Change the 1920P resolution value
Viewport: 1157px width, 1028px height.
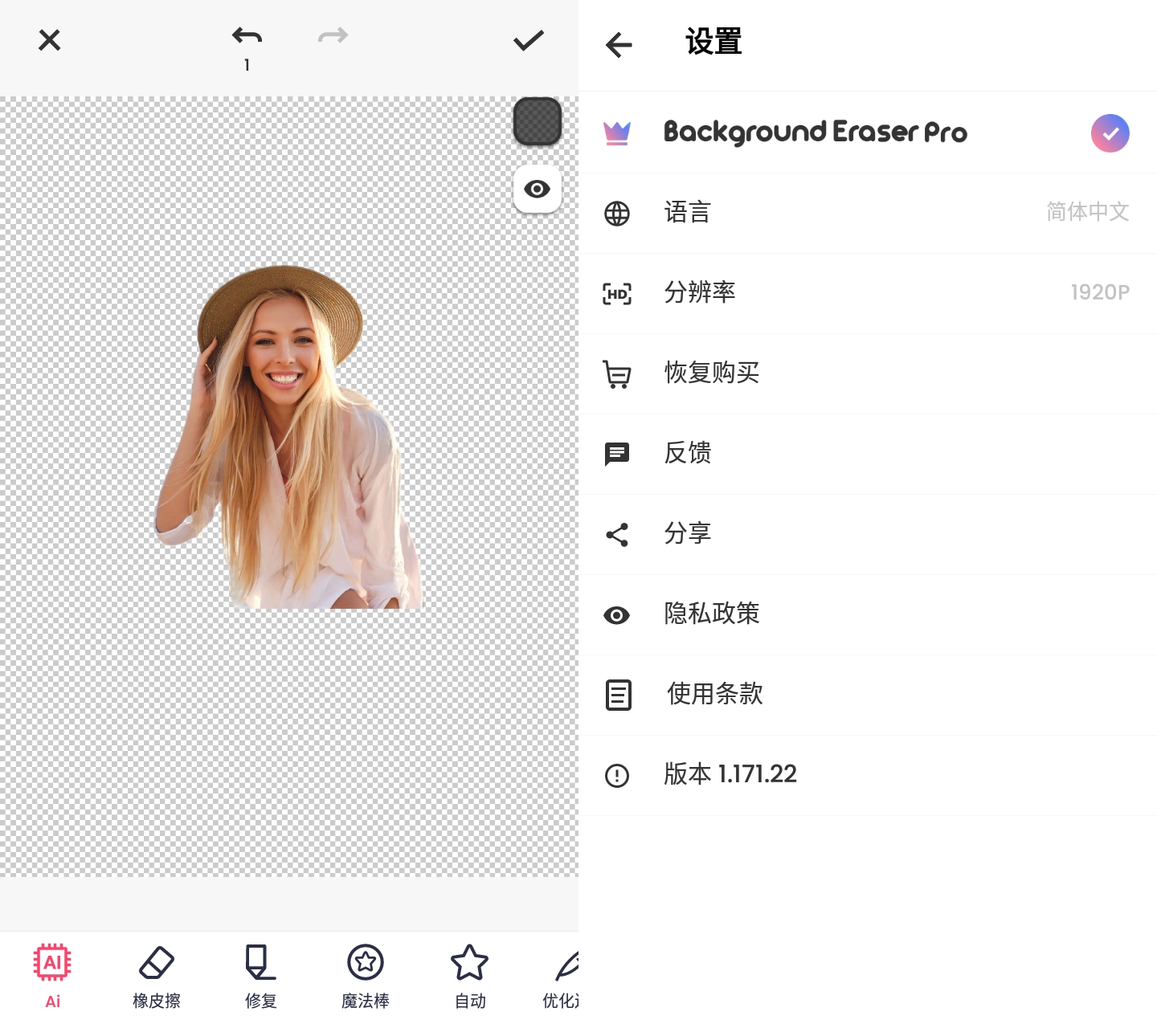click(x=1100, y=292)
